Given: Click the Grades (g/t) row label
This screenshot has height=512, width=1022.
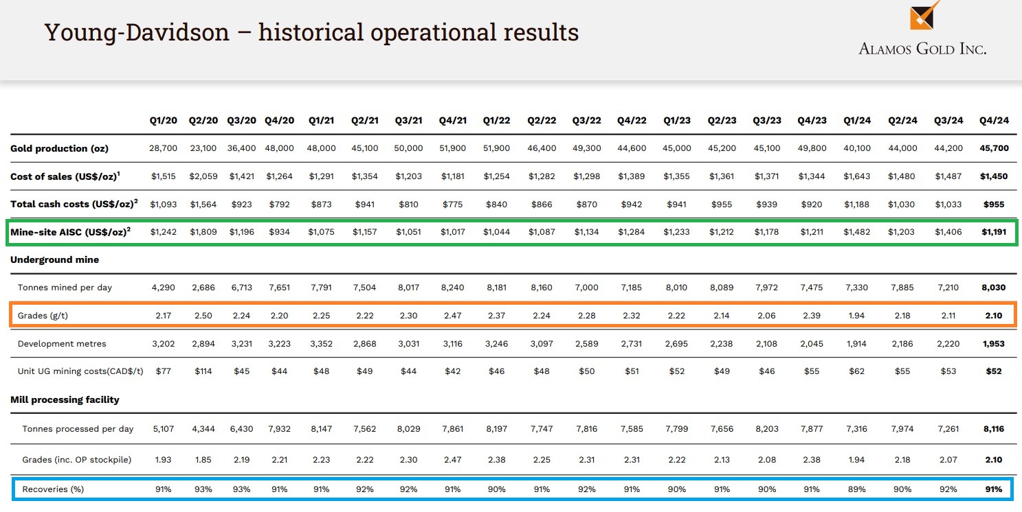Looking at the screenshot, I should [43, 316].
